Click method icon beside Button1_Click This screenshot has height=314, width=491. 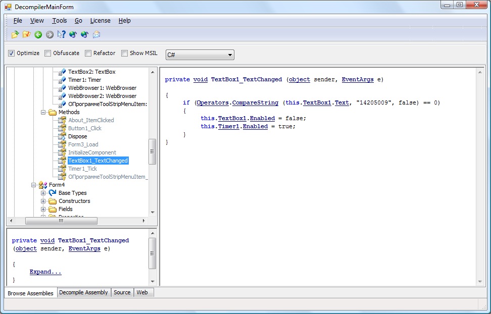click(62, 128)
